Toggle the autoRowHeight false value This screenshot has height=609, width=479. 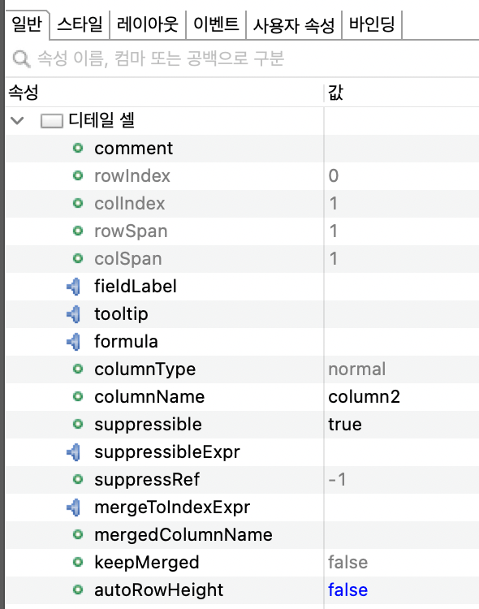[x=402, y=590]
